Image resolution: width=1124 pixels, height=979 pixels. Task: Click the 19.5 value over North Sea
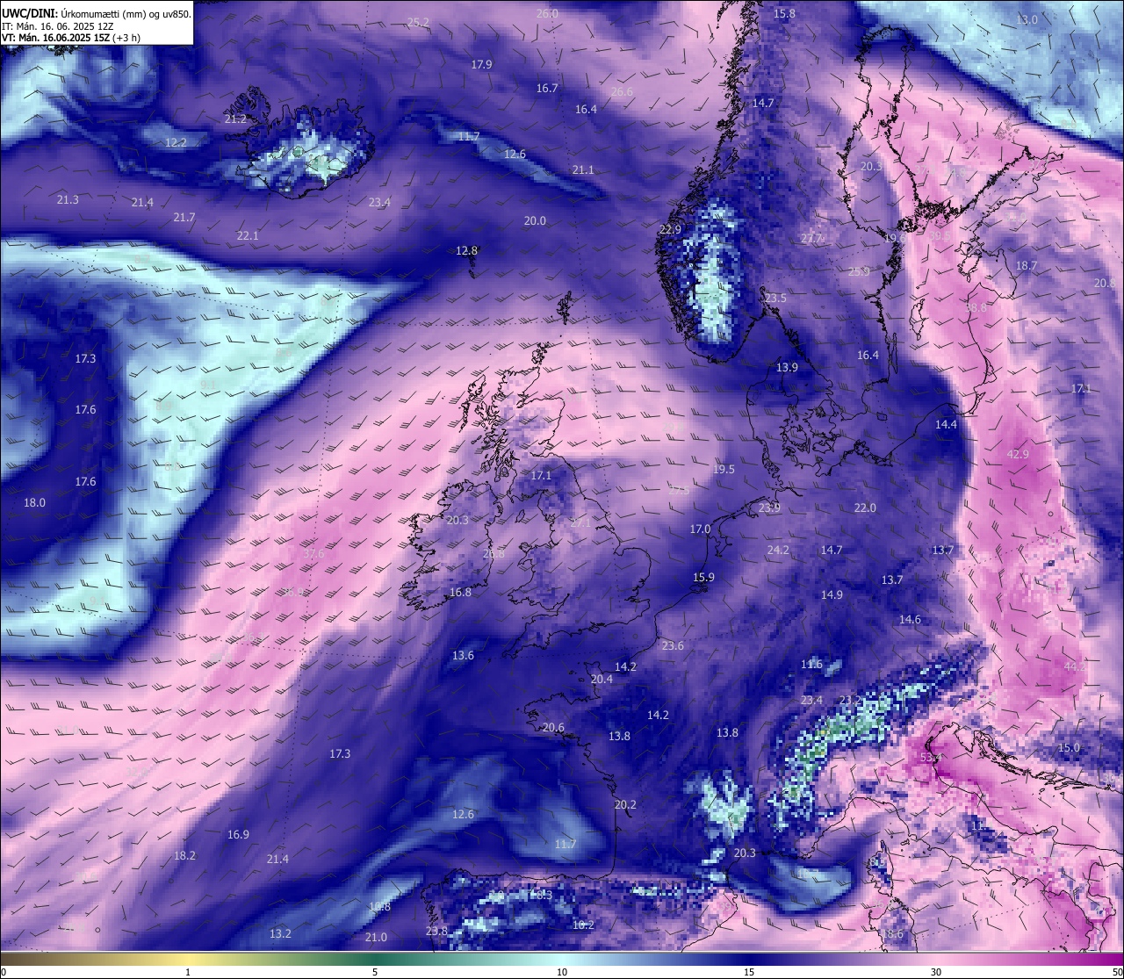[x=724, y=469]
